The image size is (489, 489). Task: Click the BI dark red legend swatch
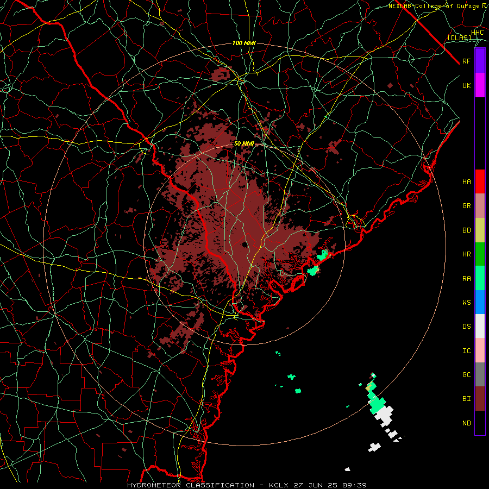pos(480,399)
